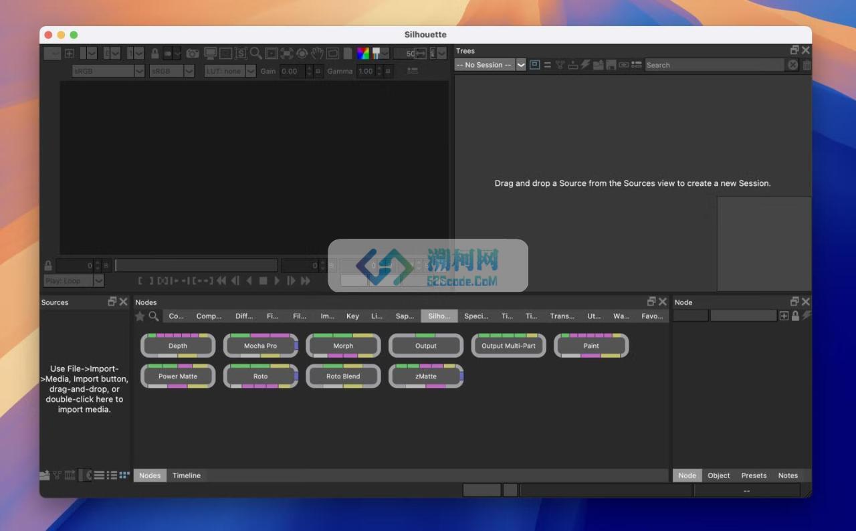Click the timeline scrub bar
Image resolution: width=856 pixels, height=531 pixels.
[196, 265]
